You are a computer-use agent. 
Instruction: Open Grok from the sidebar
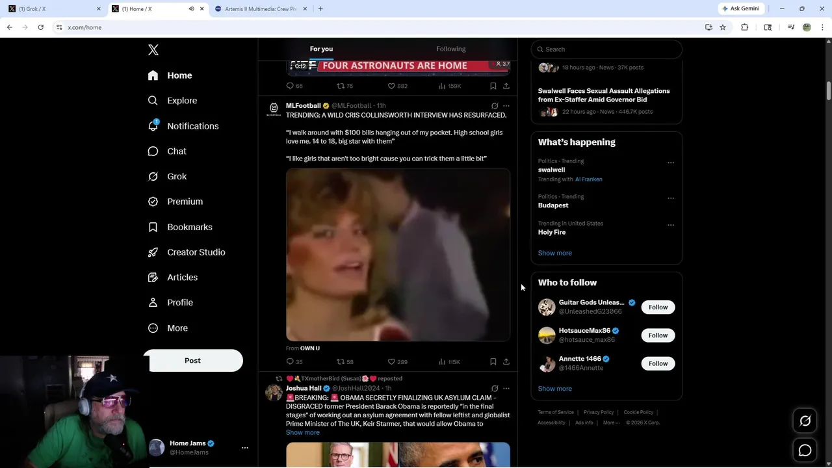(167, 177)
